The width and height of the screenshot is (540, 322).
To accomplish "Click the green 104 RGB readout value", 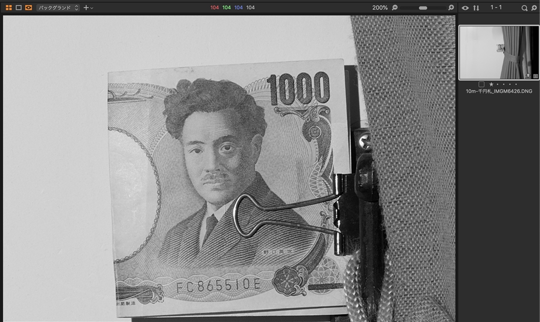I will [227, 7].
